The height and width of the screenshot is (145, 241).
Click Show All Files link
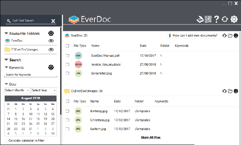pyautogui.click(x=151, y=137)
